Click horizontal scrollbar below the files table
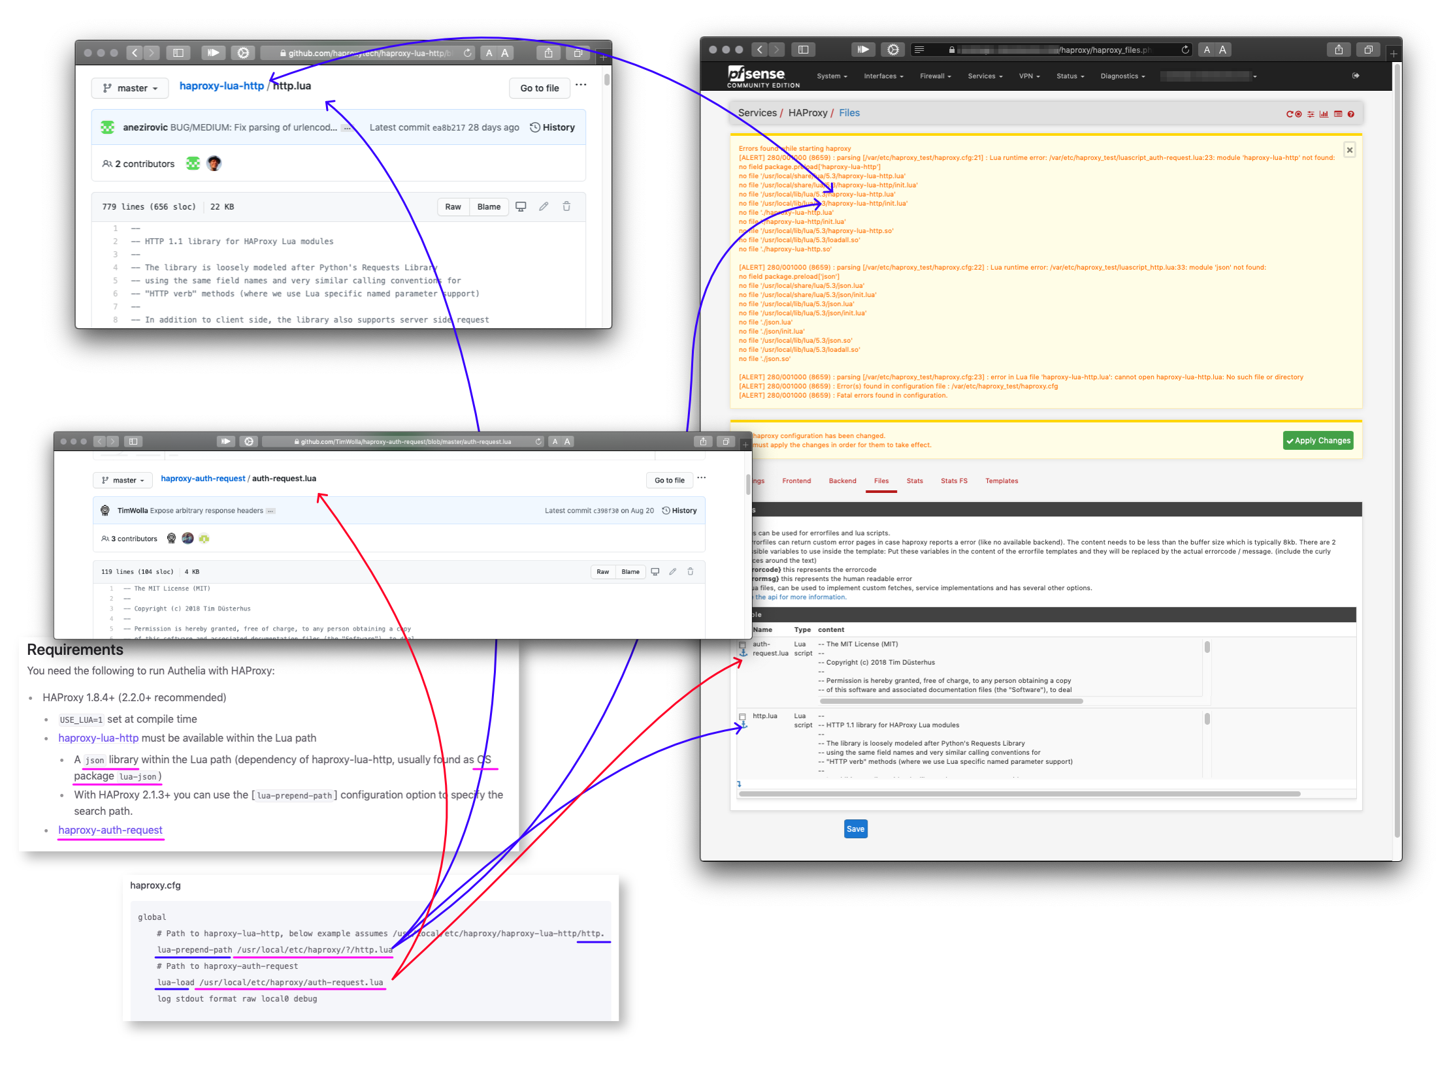The width and height of the screenshot is (1453, 1074). click(1019, 795)
